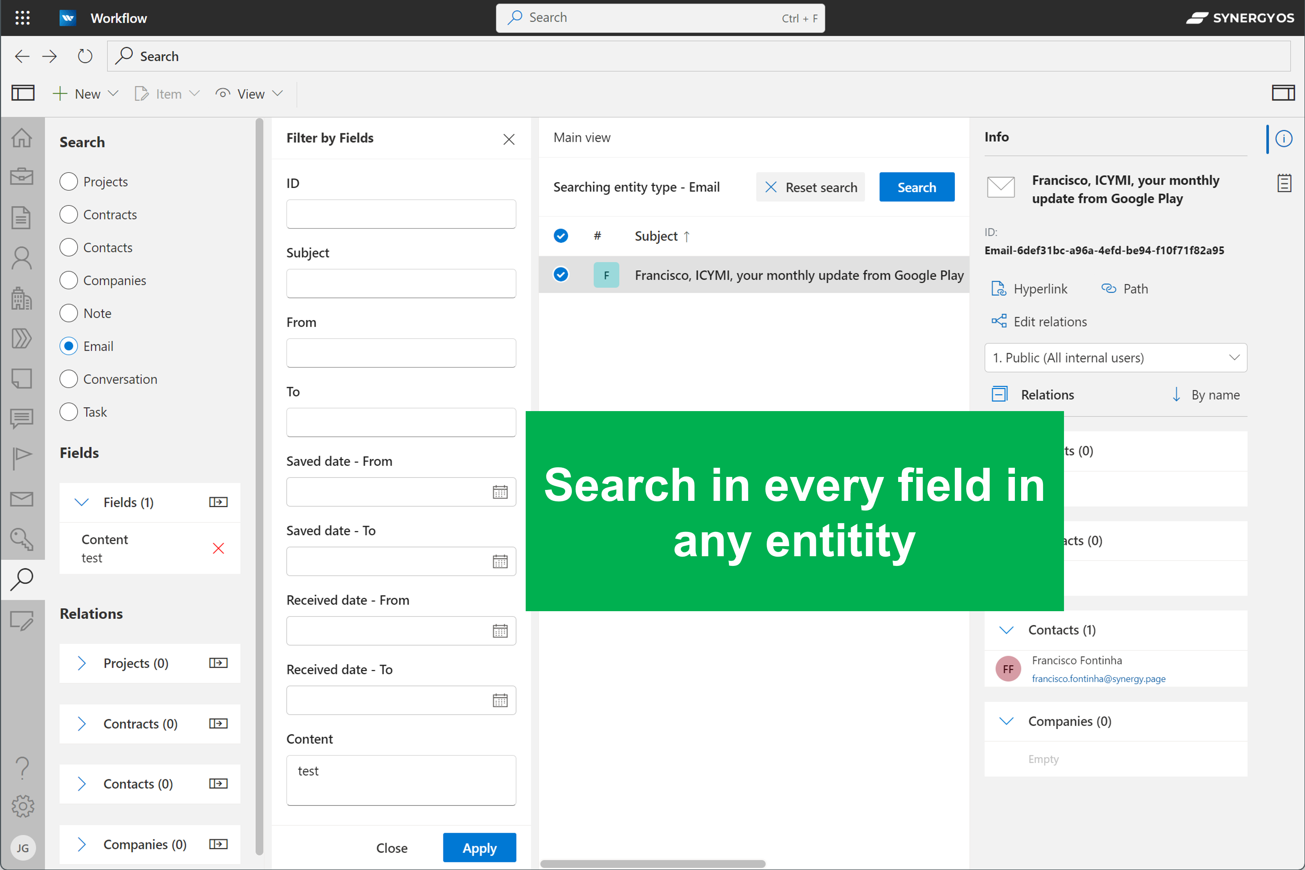Screen dimensions: 1305x870
Task: Toggle the right side pane icon
Action: [1283, 93]
